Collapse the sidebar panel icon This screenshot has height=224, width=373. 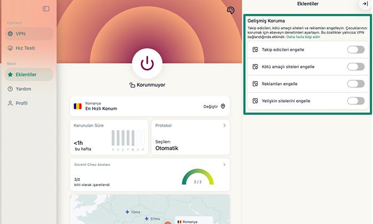(46, 9)
